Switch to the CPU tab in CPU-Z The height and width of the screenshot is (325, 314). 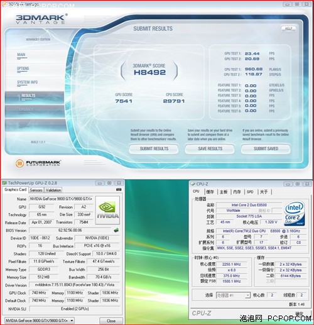(x=196, y=191)
